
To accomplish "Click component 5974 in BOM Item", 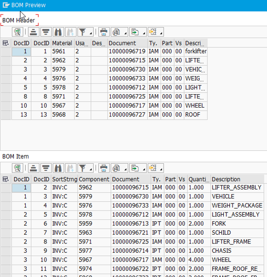I will point(94,269).
